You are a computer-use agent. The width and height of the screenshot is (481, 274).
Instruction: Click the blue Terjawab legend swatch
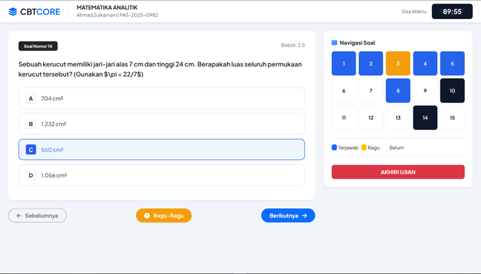tap(334, 148)
